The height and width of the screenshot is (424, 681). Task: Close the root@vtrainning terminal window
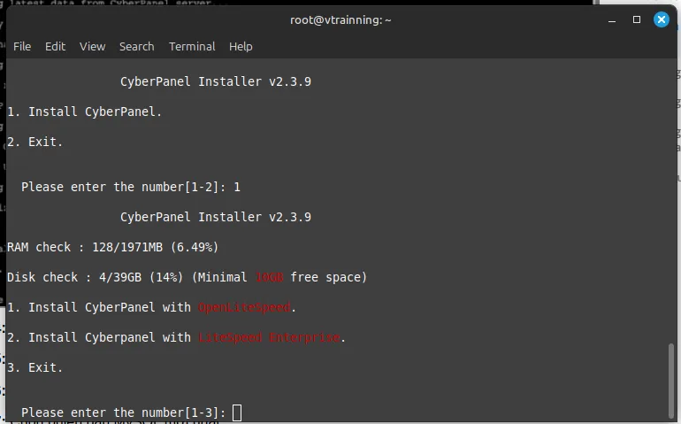(x=660, y=19)
